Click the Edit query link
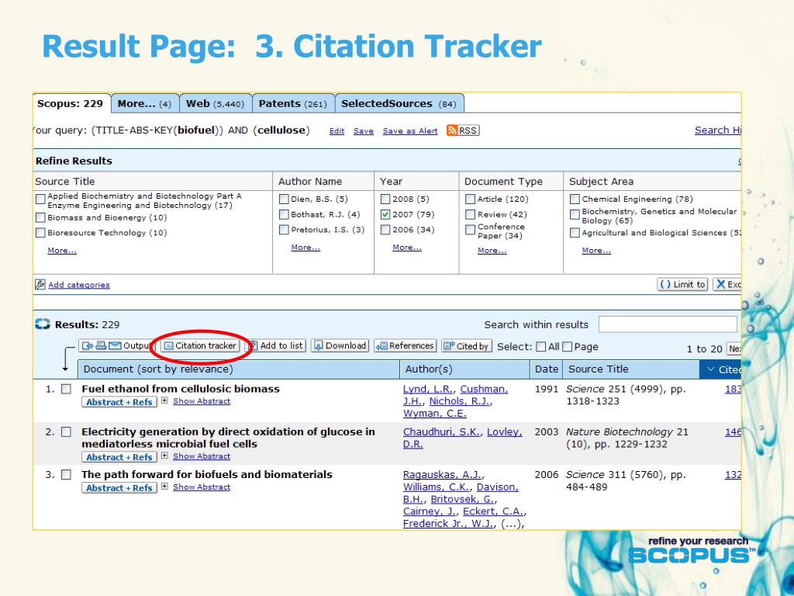The width and height of the screenshot is (794, 596). tap(337, 130)
